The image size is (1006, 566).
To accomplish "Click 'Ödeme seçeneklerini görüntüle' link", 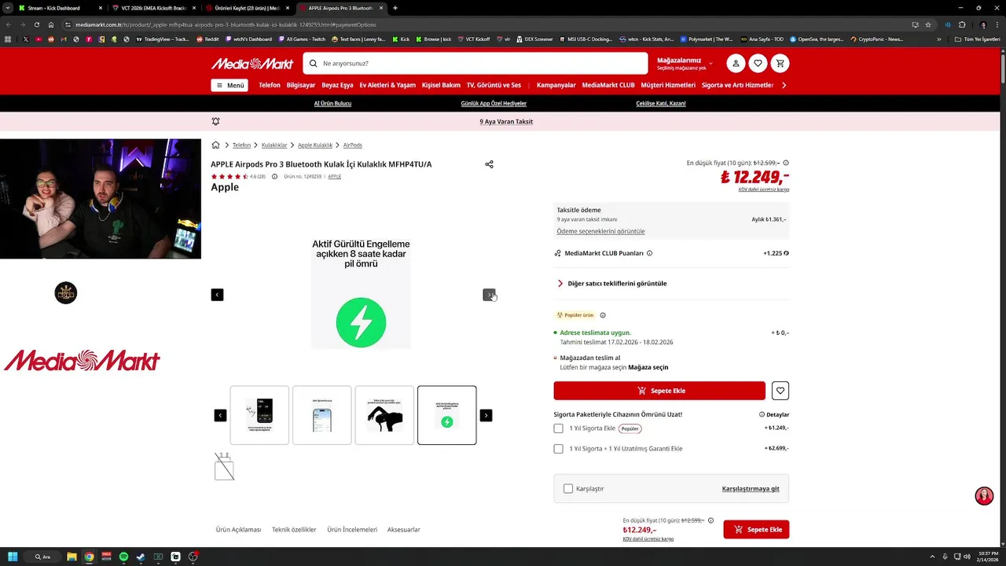I will [600, 231].
